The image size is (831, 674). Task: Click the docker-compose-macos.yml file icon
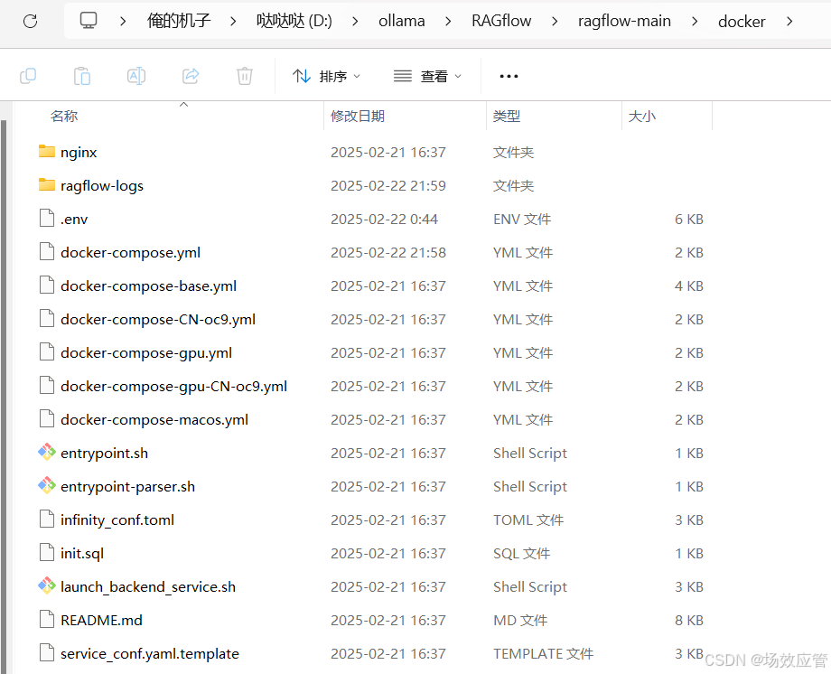pos(47,418)
